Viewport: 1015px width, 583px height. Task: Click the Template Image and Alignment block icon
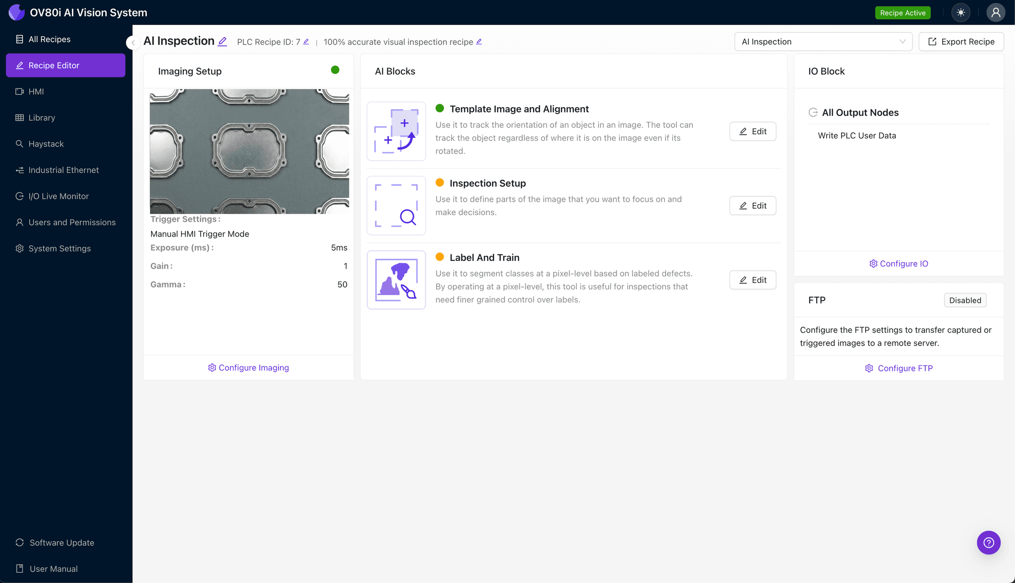pos(396,131)
